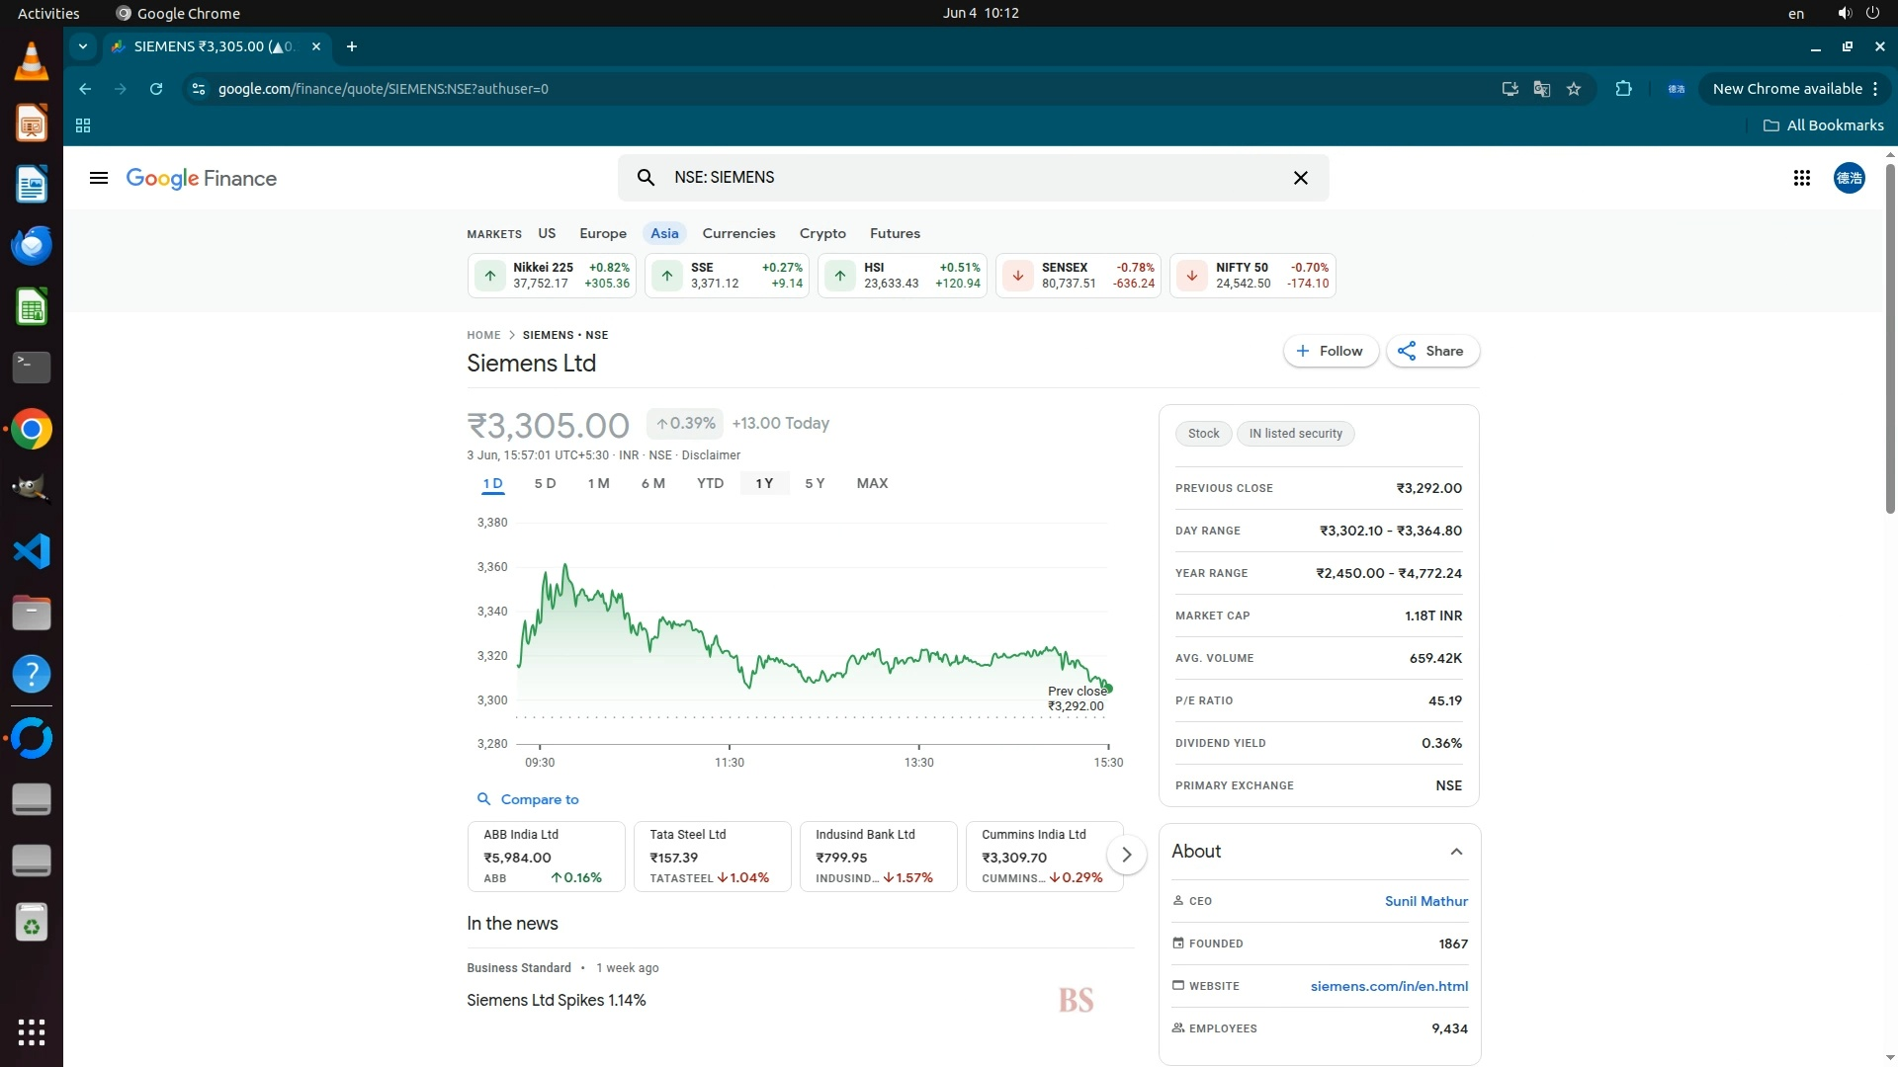Open the siemens.com website link
This screenshot has height=1067, width=1898.
tap(1388, 986)
